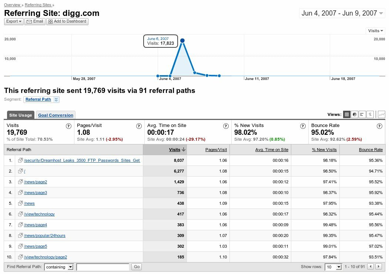Switch to bar performance view icon
Screen dimensions: 389x274
coord(362,114)
